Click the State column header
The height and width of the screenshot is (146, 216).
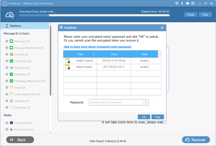click(x=144, y=54)
